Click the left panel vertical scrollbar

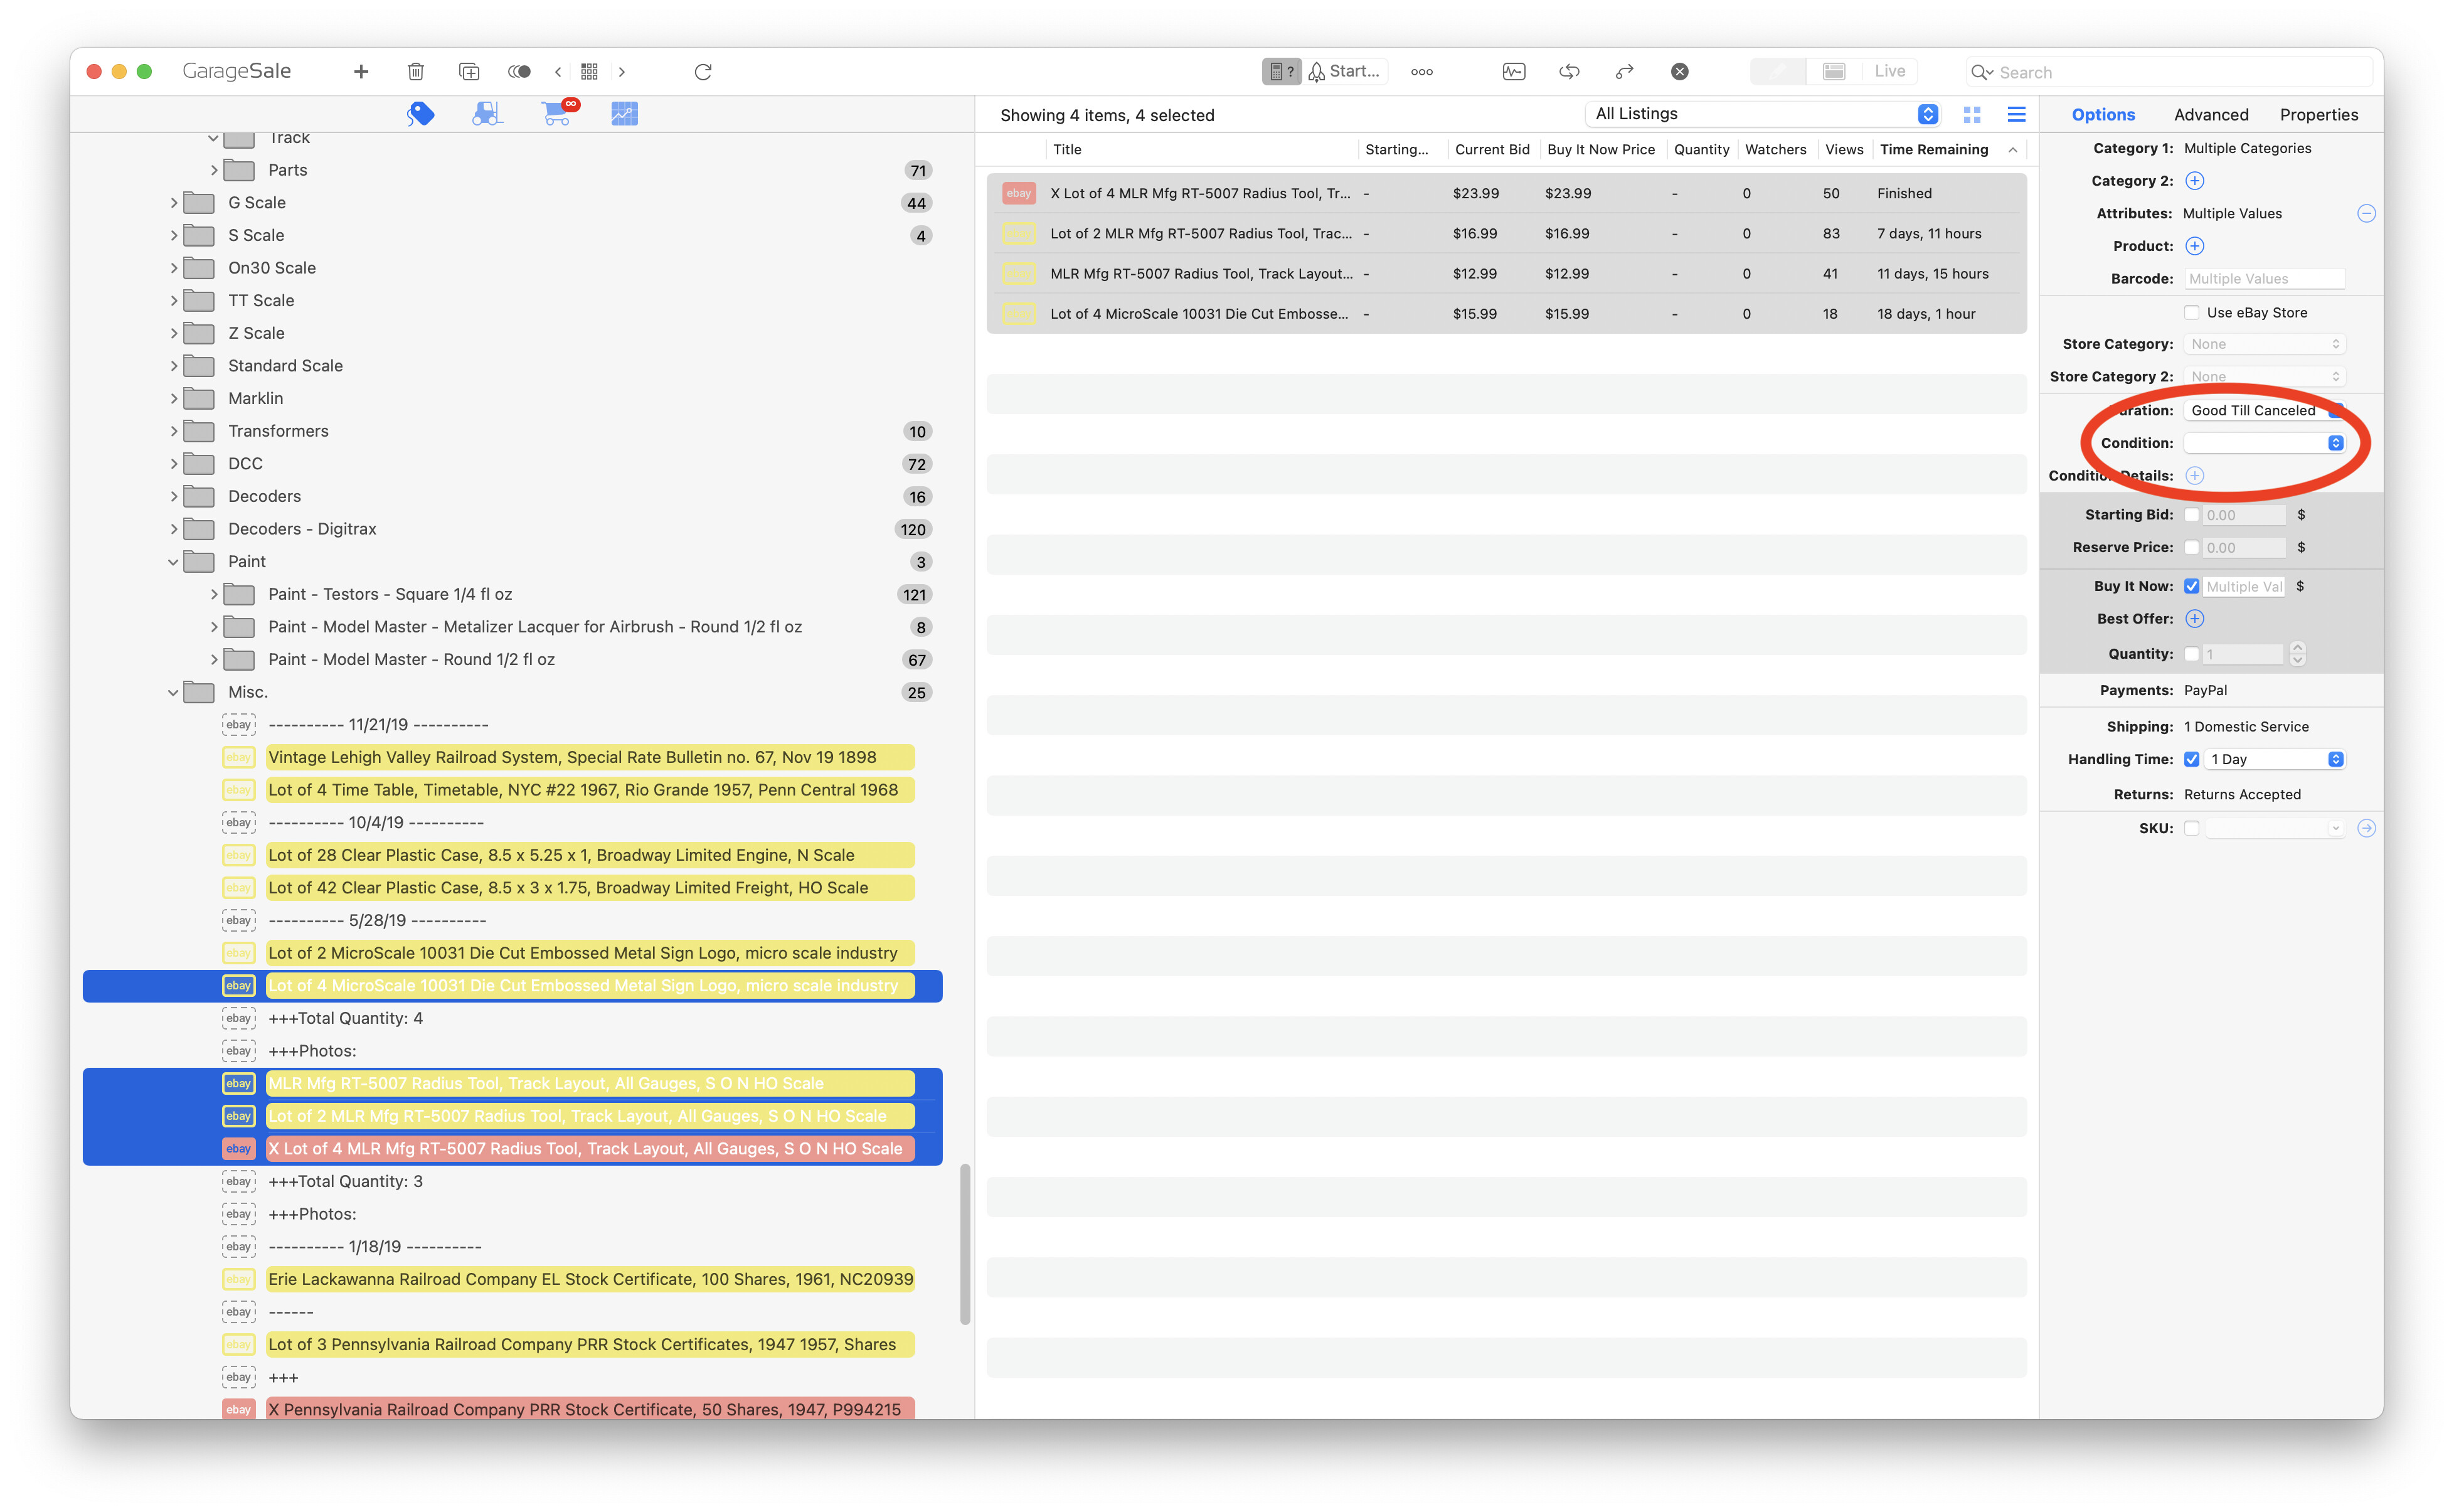[965, 1243]
